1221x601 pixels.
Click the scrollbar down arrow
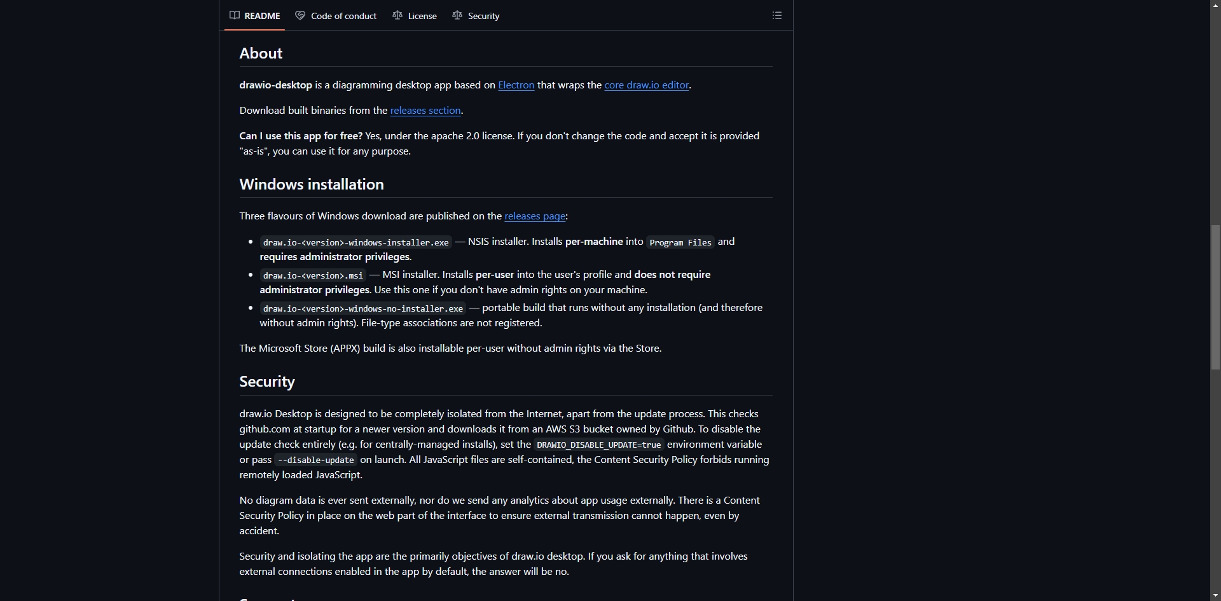tap(1215, 595)
